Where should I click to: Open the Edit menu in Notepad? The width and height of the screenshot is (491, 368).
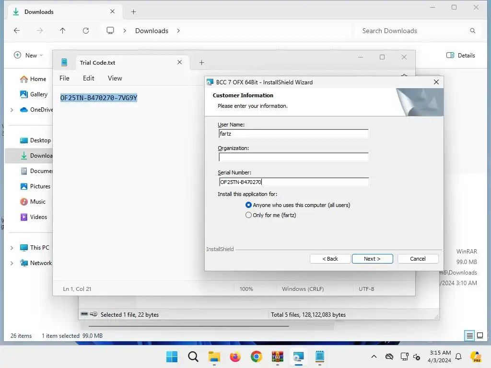(x=88, y=78)
